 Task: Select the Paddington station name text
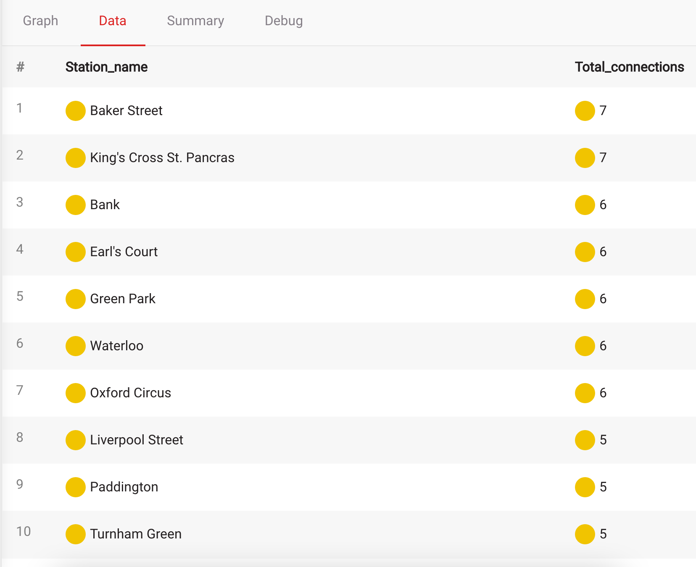tap(124, 487)
